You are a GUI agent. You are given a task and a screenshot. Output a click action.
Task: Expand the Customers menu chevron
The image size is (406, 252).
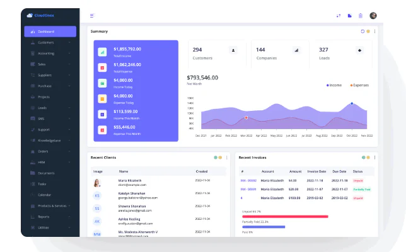click(69, 42)
